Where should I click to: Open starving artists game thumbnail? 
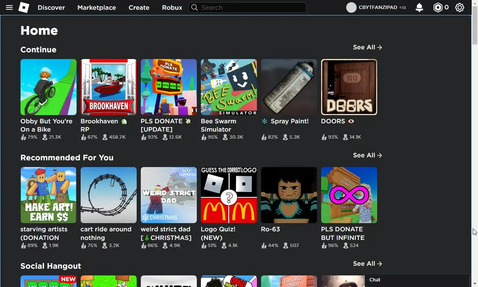point(49,195)
